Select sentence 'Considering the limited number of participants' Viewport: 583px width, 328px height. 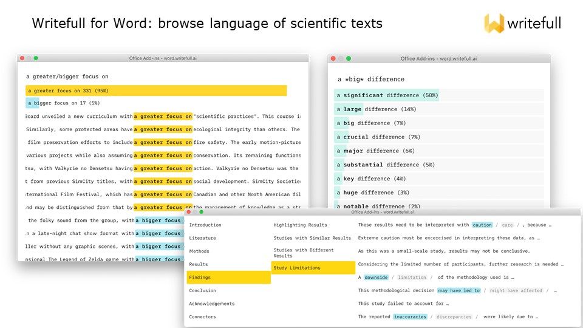pyautogui.click(x=461, y=264)
